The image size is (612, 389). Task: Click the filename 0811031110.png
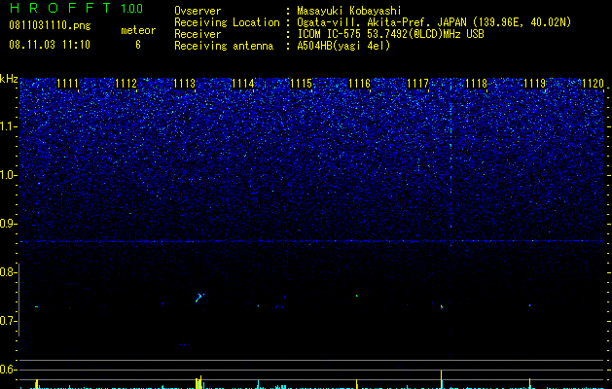tap(50, 26)
